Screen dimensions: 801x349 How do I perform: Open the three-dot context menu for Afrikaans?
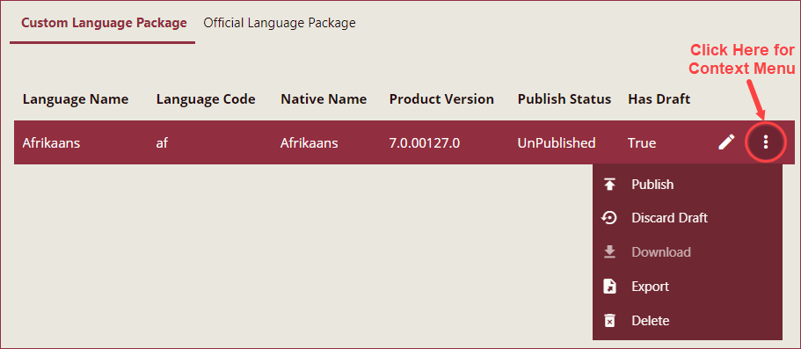[765, 142]
